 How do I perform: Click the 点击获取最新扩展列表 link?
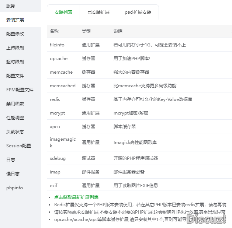(x=76, y=197)
